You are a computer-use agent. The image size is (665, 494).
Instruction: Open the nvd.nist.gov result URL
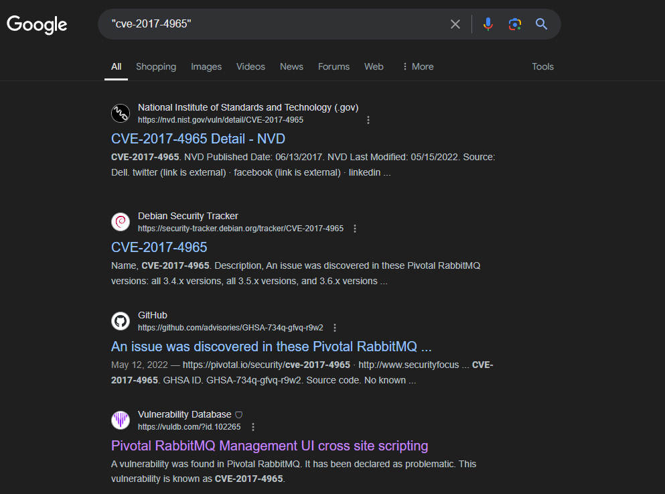220,120
